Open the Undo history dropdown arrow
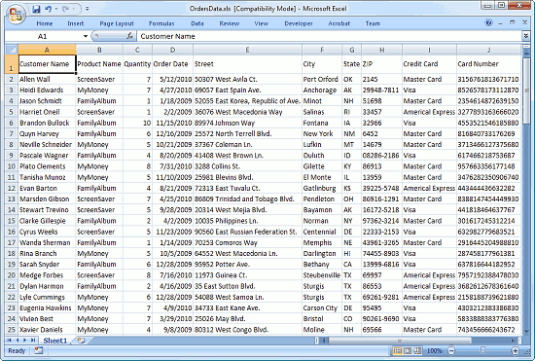The height and width of the screenshot is (361, 535). click(56, 9)
